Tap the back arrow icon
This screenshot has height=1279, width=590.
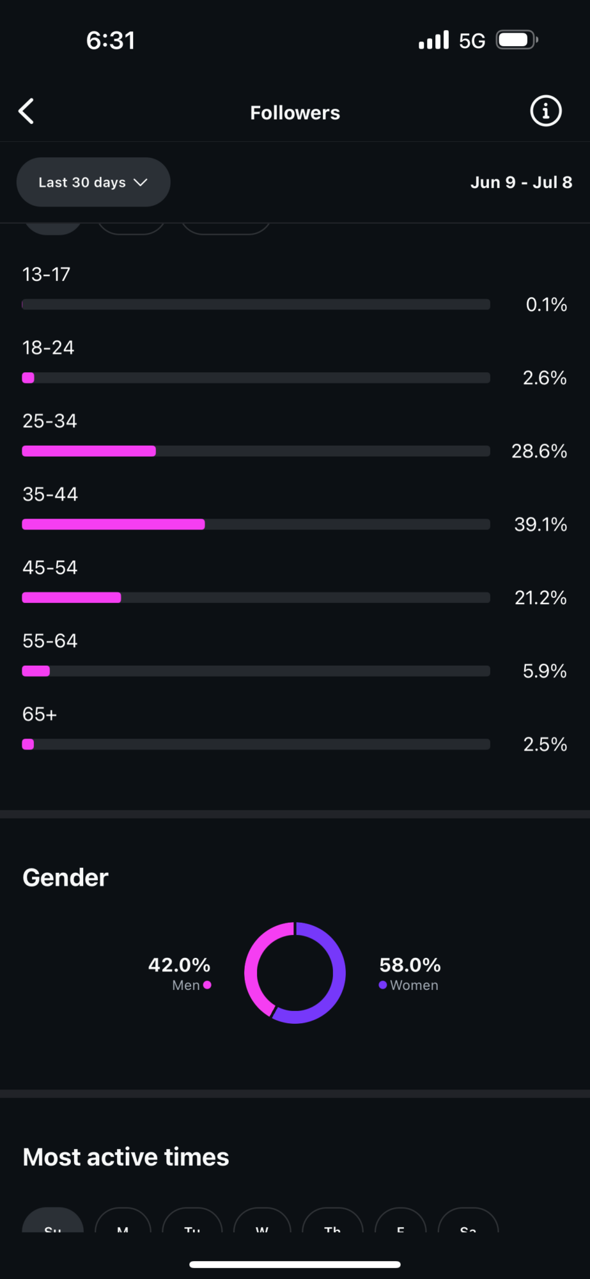[26, 111]
